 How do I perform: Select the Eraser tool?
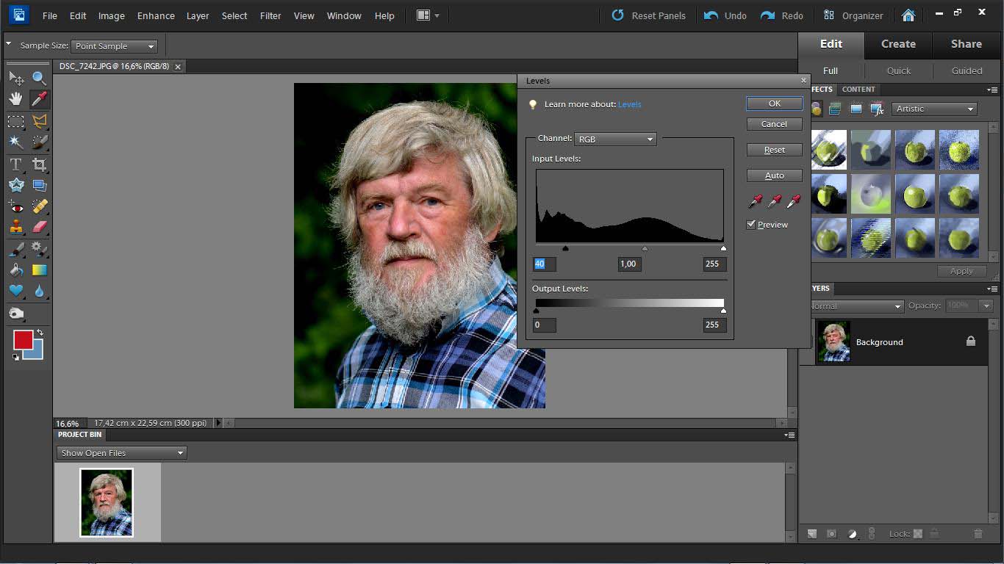coord(40,227)
